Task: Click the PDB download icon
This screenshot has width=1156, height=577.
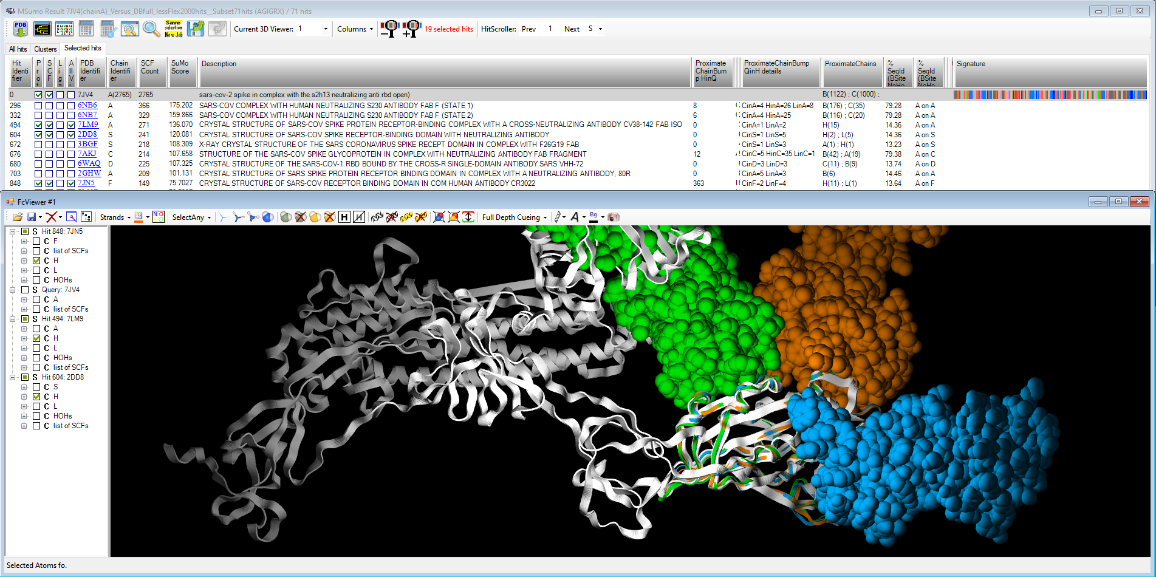Action: pyautogui.click(x=21, y=29)
